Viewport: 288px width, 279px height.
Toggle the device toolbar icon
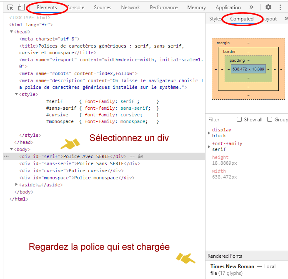click(21, 8)
